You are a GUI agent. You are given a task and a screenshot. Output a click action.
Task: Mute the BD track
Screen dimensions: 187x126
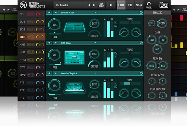[x=29, y=14]
